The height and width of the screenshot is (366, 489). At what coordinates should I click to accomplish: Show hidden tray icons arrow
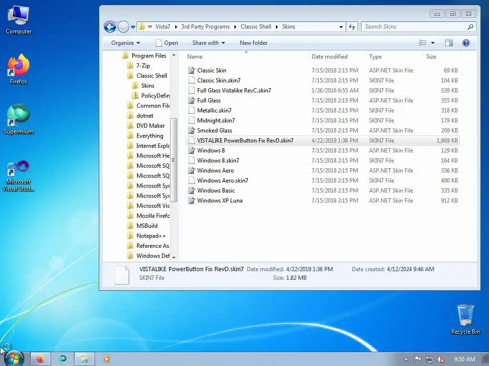click(x=406, y=359)
